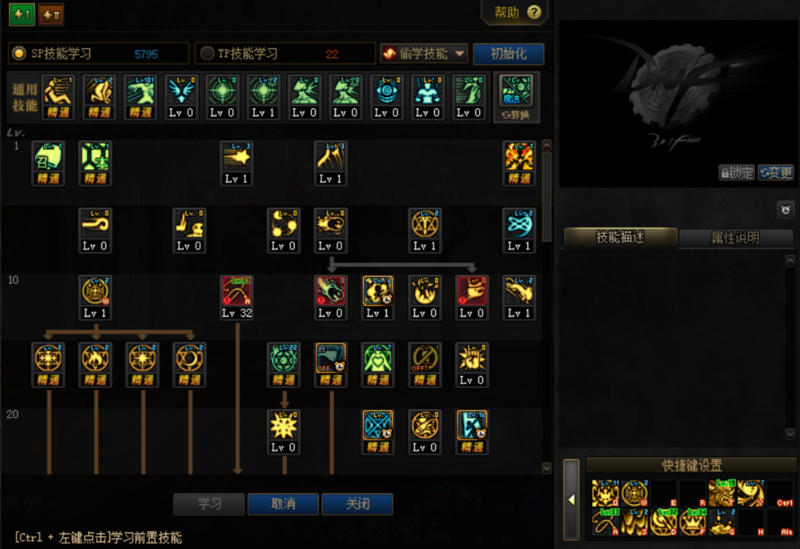Select the Lv 32 red bow skill icon
Viewport: 800px width, 549px height.
[237, 292]
